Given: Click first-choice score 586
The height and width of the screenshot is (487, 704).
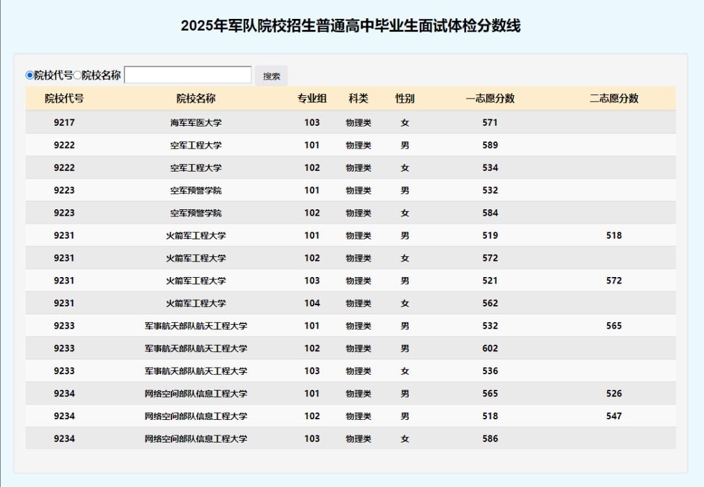Looking at the screenshot, I should 490,439.
